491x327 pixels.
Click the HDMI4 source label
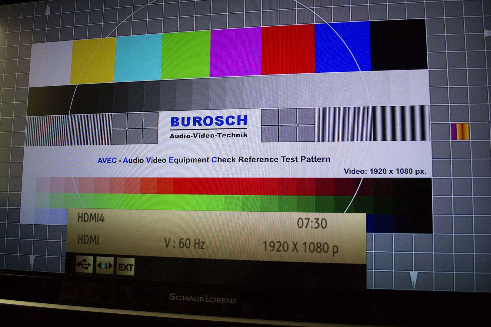[x=91, y=218]
